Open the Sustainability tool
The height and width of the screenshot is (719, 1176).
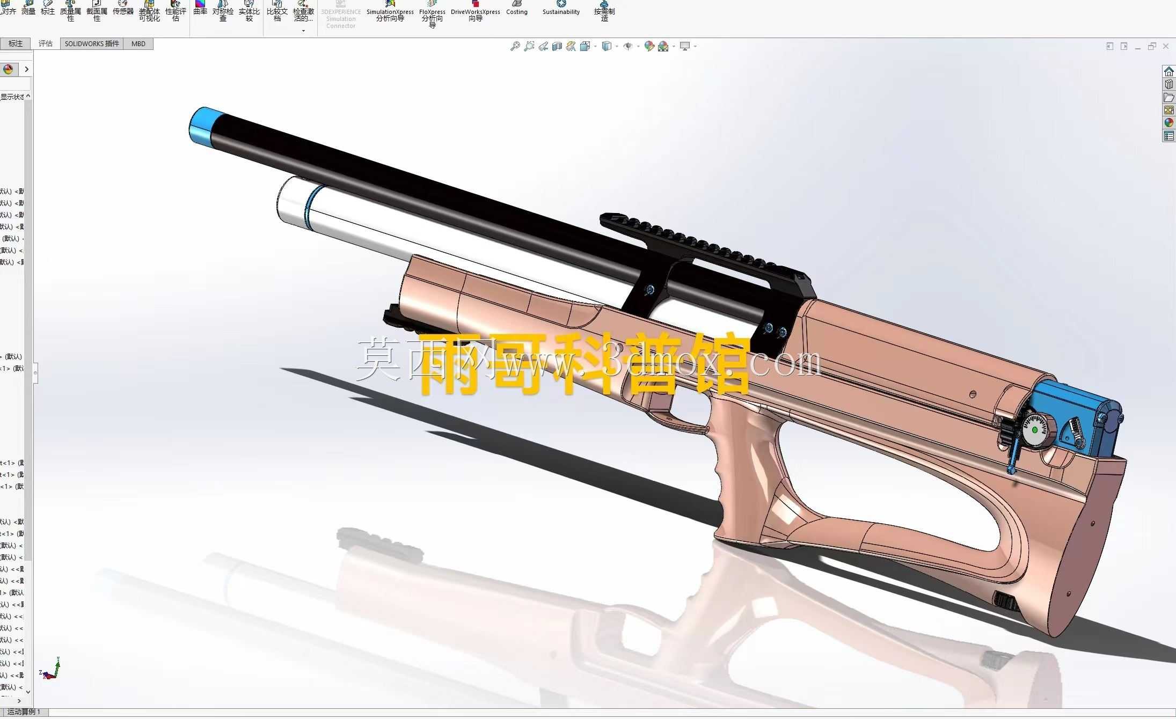tap(561, 8)
